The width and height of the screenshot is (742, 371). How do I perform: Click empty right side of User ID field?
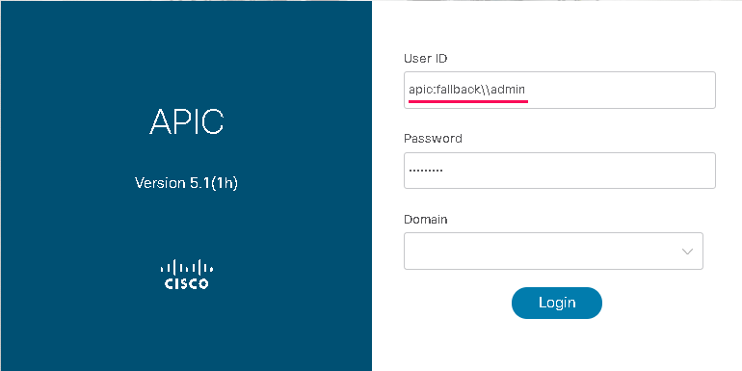click(620, 90)
